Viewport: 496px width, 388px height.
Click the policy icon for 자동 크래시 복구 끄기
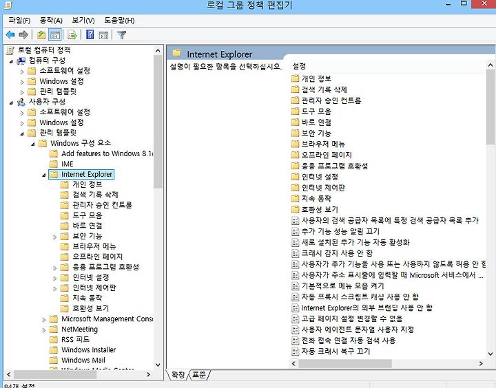pos(295,351)
